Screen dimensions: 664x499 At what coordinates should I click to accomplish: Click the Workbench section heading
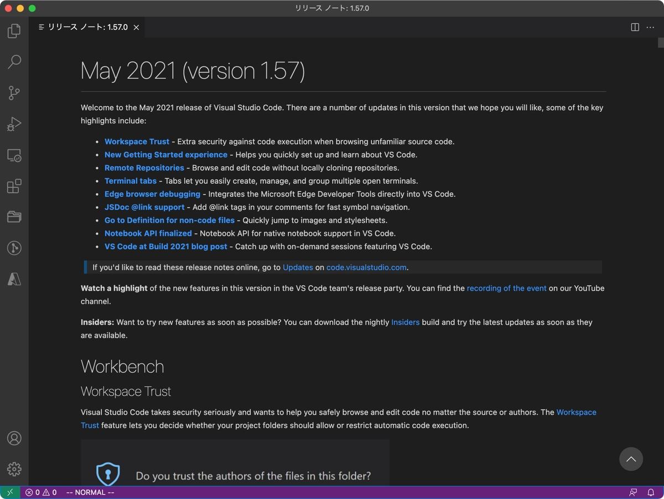[122, 367]
